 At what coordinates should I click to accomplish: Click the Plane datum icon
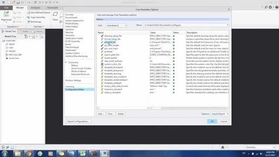(55, 14)
